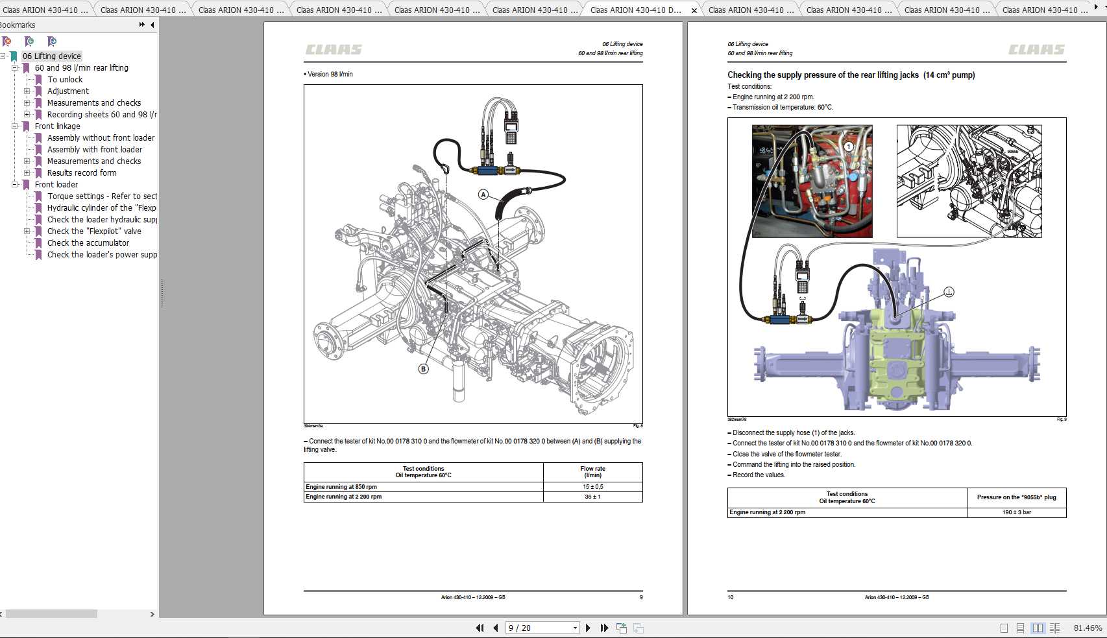The image size is (1107, 638).
Task: Click the bookmarks horizontal scrollbar thumb
Action: coord(51,614)
